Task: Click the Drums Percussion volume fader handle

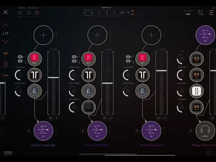Action: [x=162, y=71]
